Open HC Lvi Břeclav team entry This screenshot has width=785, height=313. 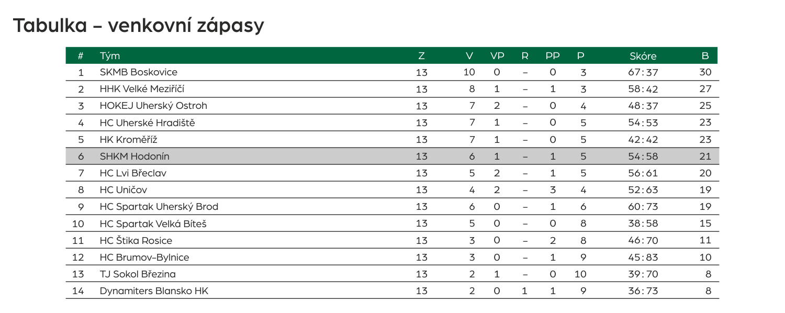tap(133, 173)
